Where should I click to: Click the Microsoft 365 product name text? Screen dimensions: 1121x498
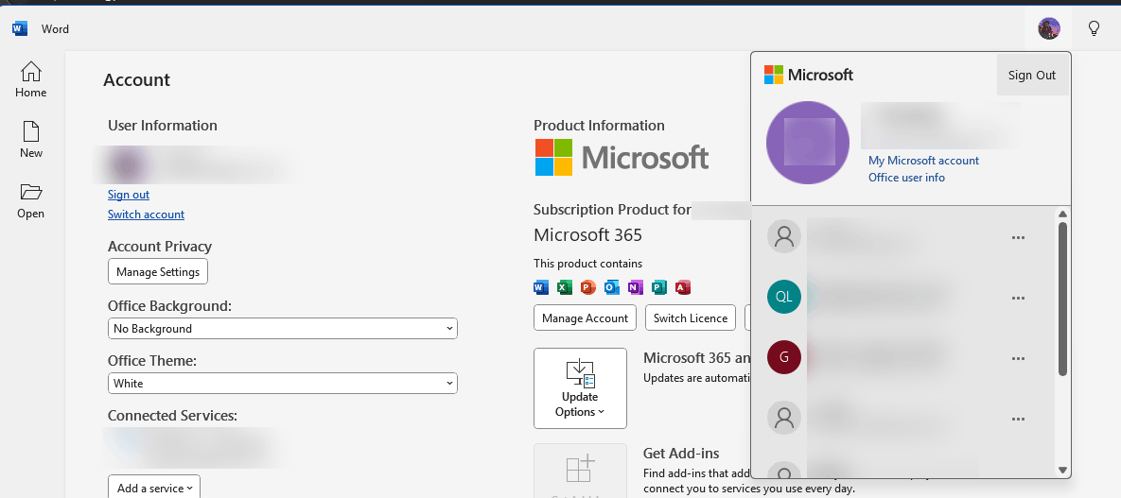(587, 234)
